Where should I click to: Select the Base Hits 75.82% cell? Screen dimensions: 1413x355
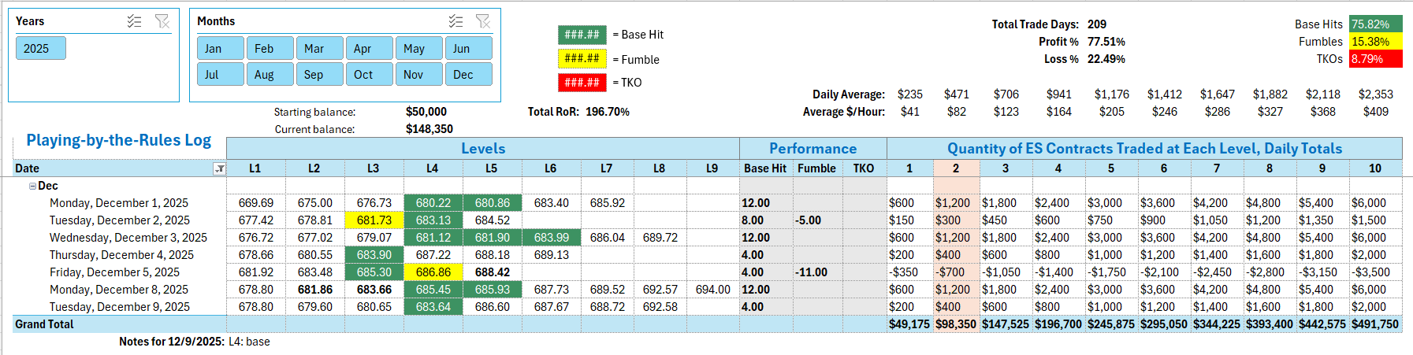1374,24
